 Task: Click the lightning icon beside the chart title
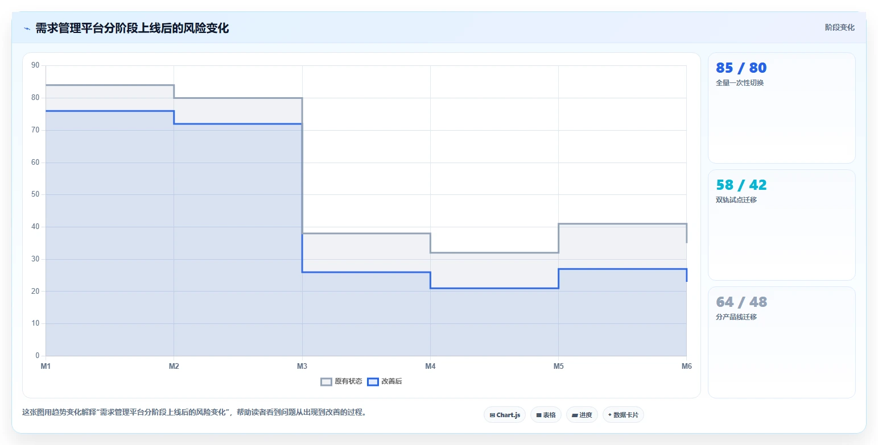pyautogui.click(x=27, y=28)
